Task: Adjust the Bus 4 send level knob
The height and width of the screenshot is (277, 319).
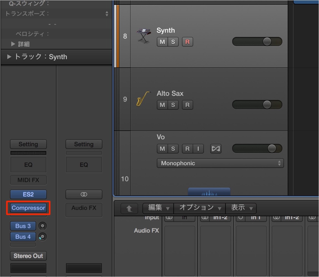Action: [42, 237]
